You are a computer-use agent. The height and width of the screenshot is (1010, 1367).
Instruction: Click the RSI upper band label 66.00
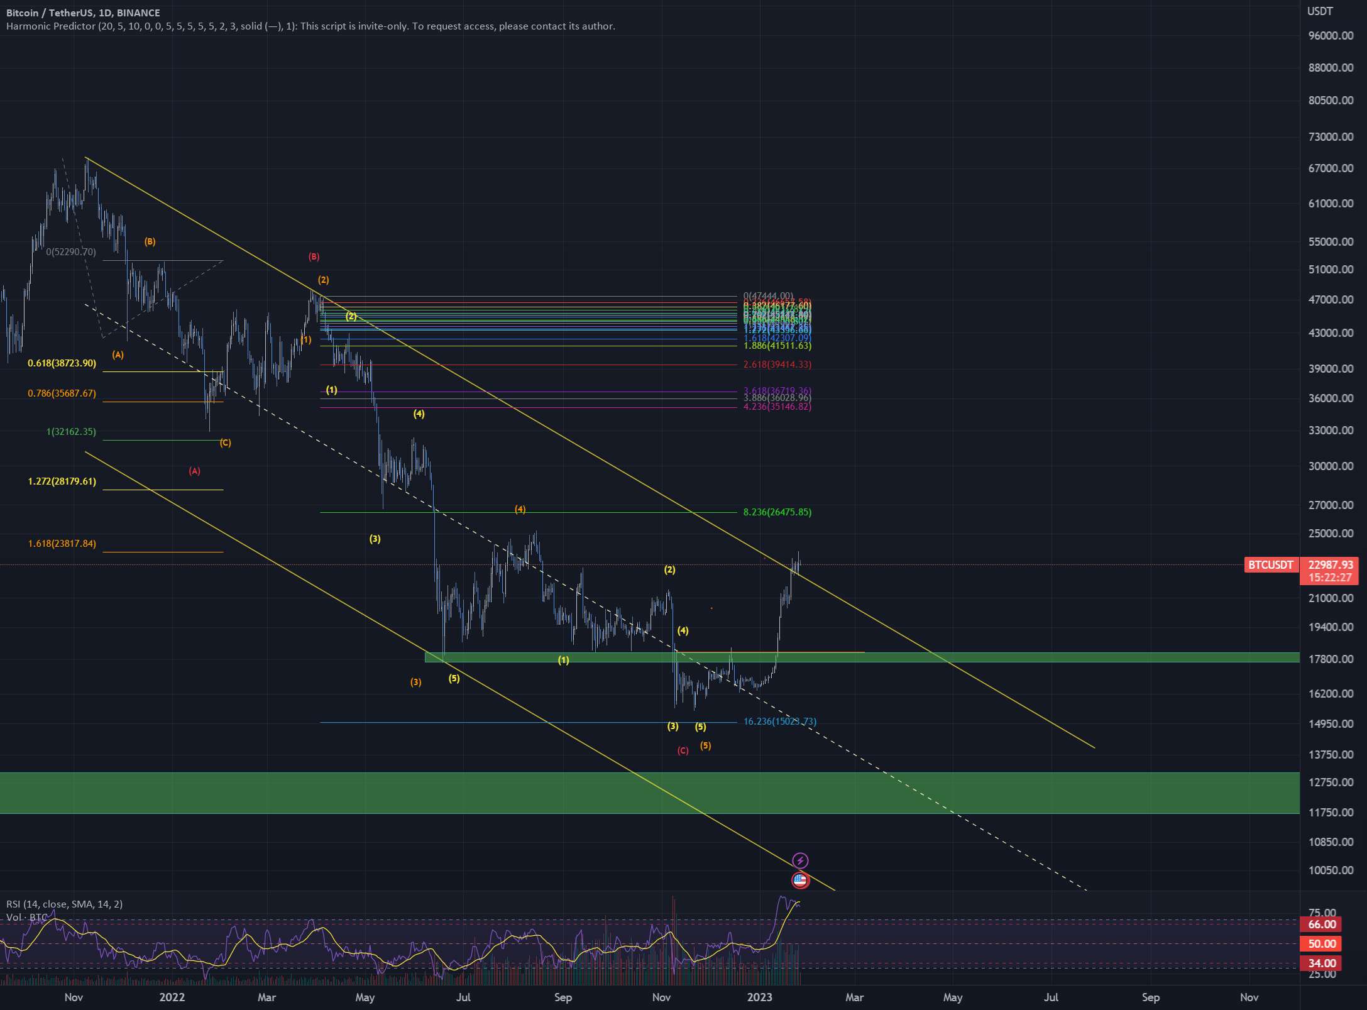coord(1320,925)
